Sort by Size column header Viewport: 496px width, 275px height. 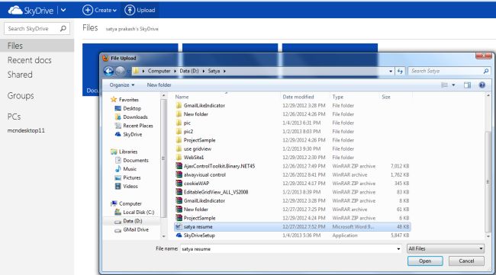[x=386, y=97]
